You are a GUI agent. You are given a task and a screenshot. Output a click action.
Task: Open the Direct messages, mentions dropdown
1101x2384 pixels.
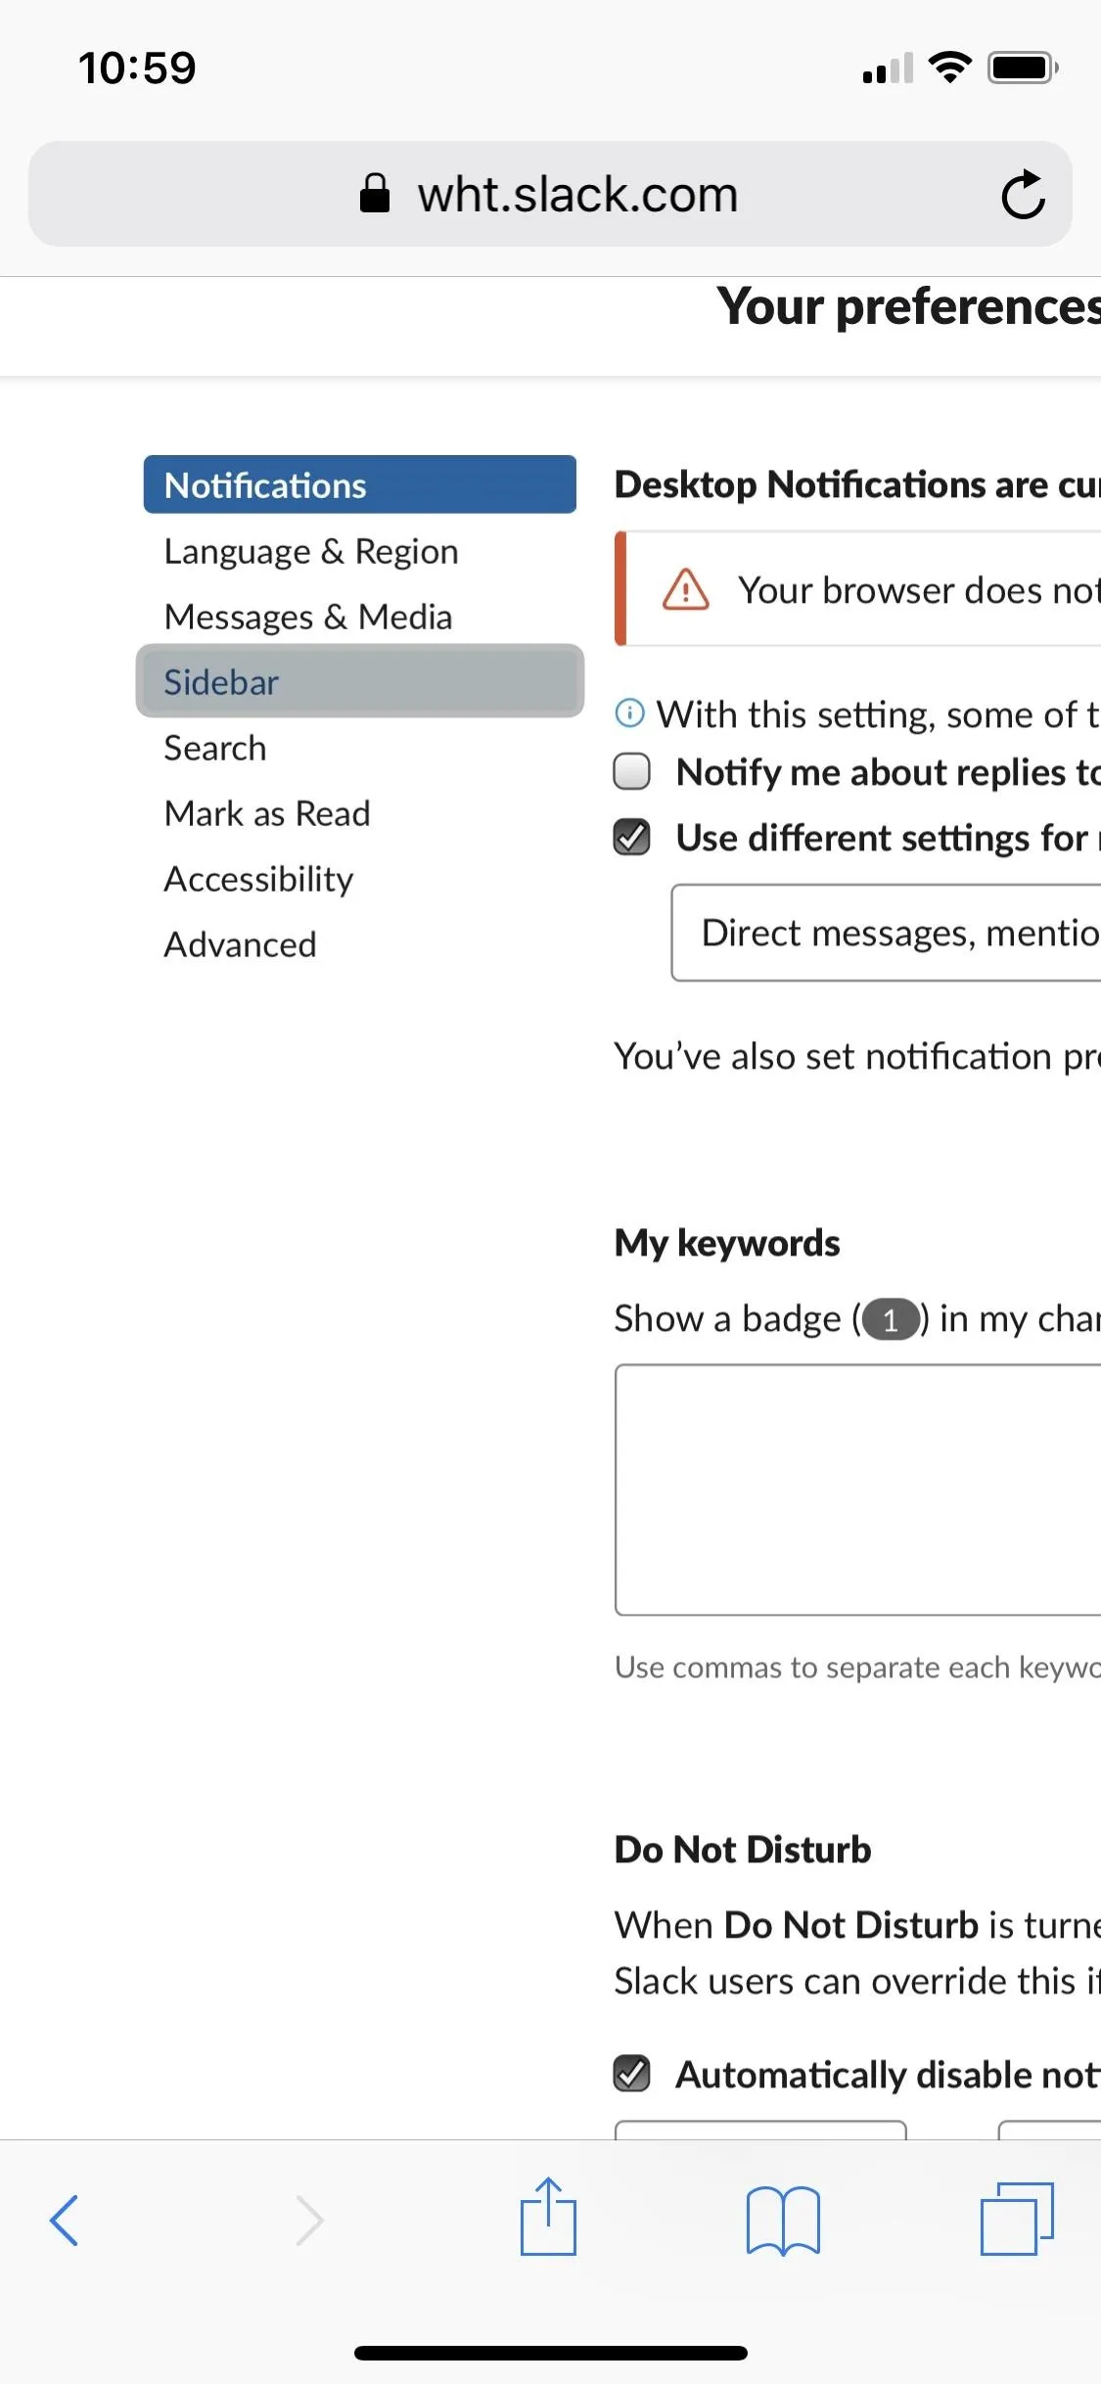(886, 933)
